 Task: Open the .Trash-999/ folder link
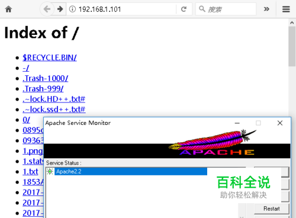tap(43, 89)
